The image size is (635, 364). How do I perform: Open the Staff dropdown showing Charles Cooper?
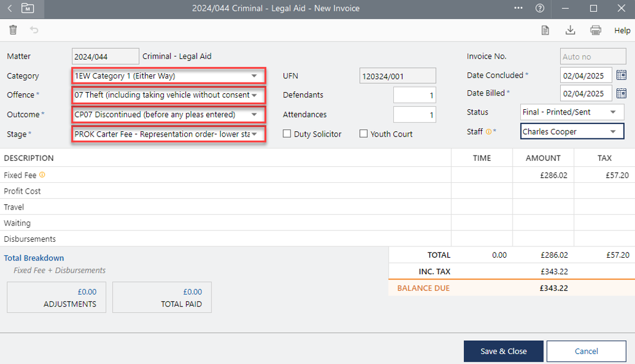point(613,132)
